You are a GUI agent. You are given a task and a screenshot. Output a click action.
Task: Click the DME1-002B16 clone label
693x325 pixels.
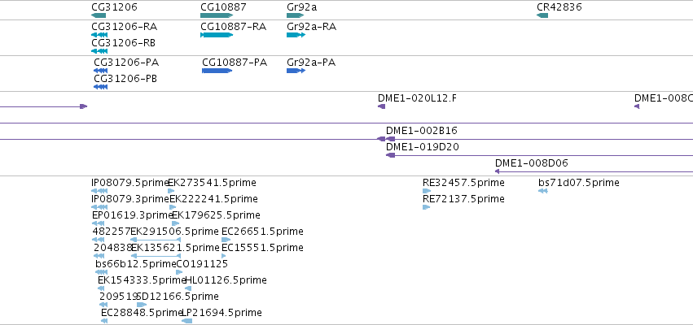422,131
